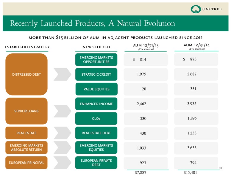Viewport: 231px width, 178px height.
Task: Click the CLOs box
Action: [x=96, y=119]
